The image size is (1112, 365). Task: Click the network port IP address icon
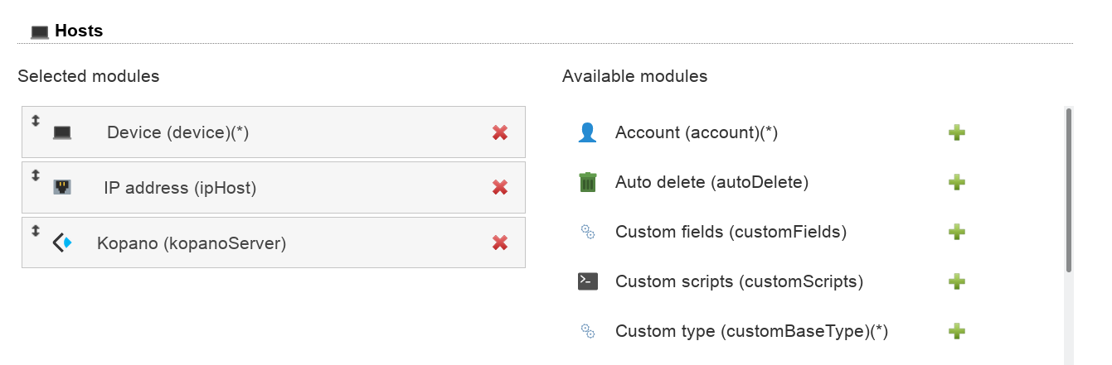tap(62, 188)
